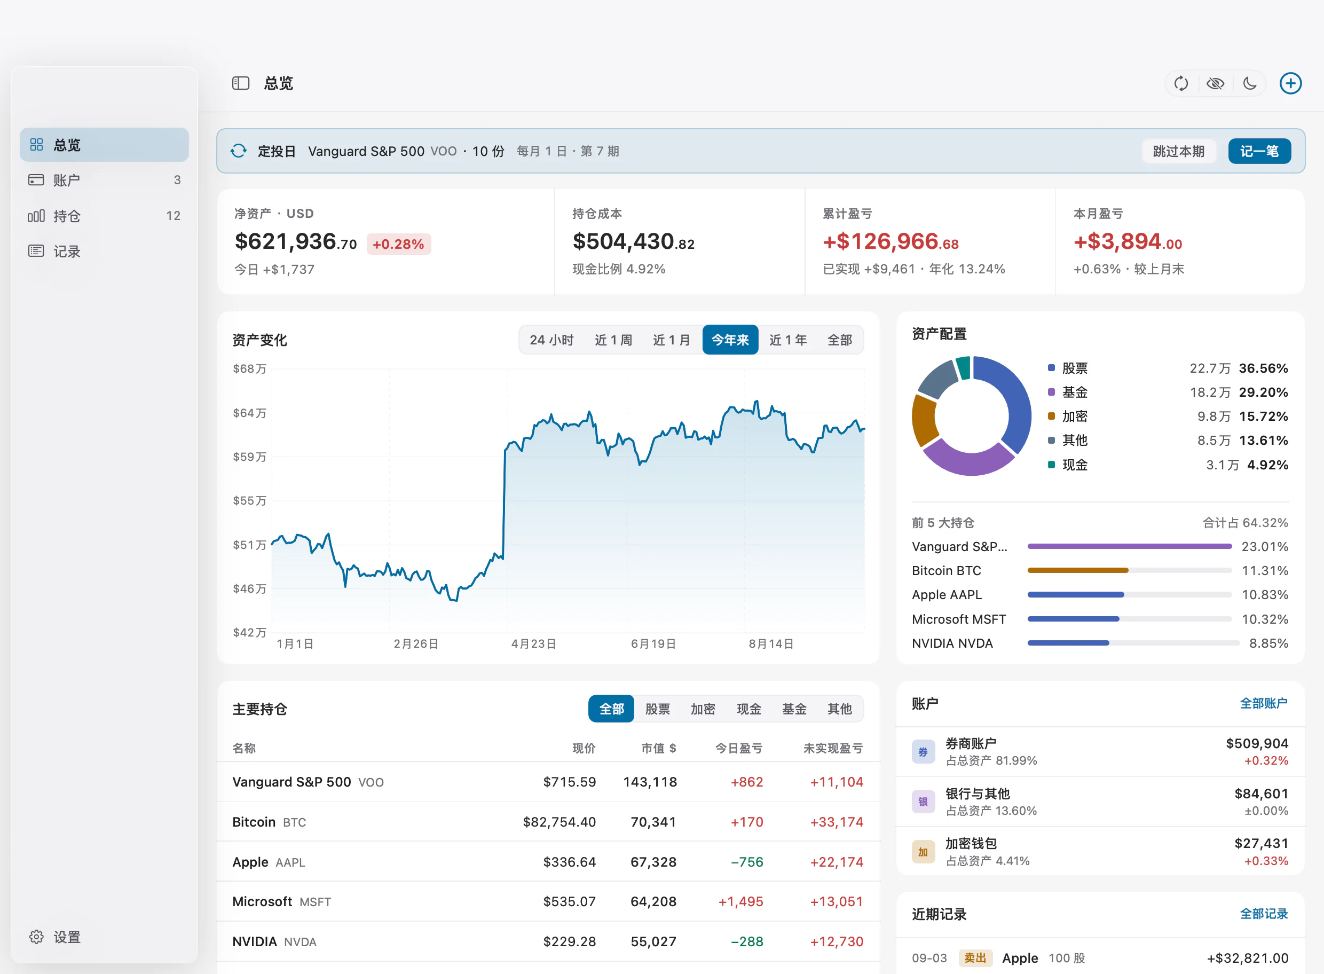This screenshot has height=974, width=1324.
Task: Open the 全部记录 link
Action: click(x=1263, y=914)
